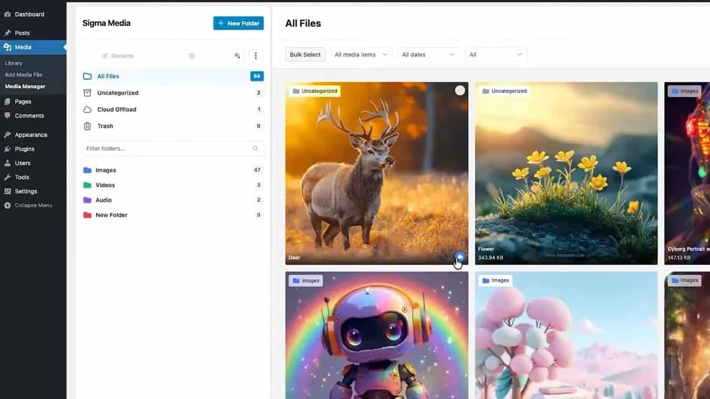Select the Rename folder icon
The width and height of the screenshot is (710, 399).
click(105, 55)
